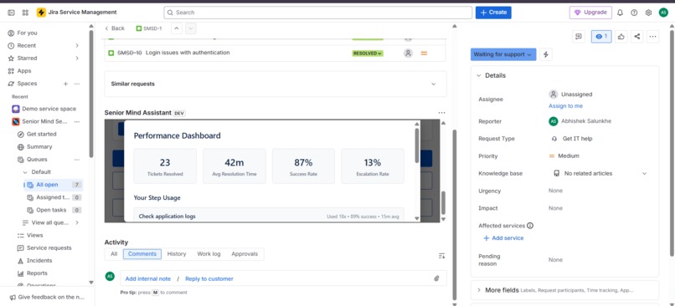Open the more actions ellipsis beside share
Viewport: 675px width, 306px height.
pyautogui.click(x=653, y=37)
